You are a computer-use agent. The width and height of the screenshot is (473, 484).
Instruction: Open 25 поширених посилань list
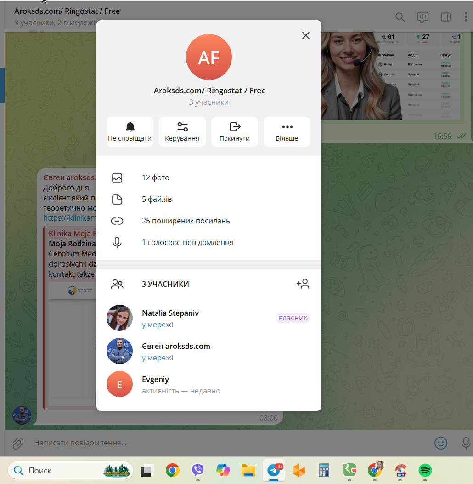click(209, 221)
